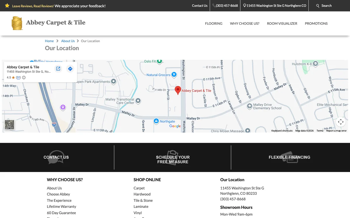This screenshot has height=218, width=350.
Task: Click the Search text in header
Action: click(x=326, y=6)
